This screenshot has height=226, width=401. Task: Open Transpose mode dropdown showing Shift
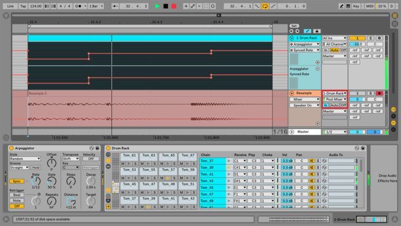pos(71,159)
